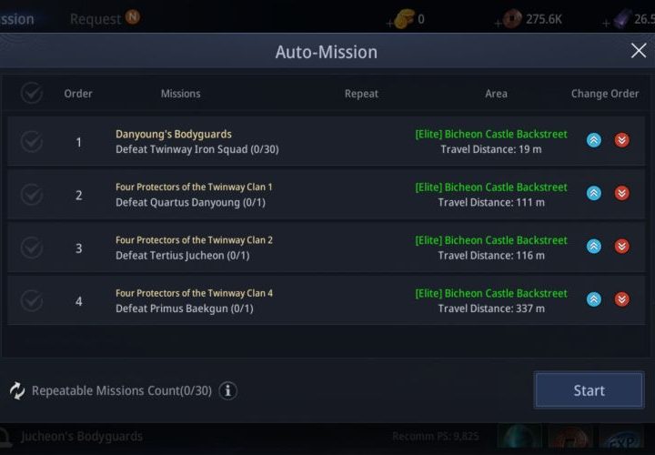655x455 pixels.
Task: Move Defeat Primus Baekgun mission down
Action: click(622, 299)
